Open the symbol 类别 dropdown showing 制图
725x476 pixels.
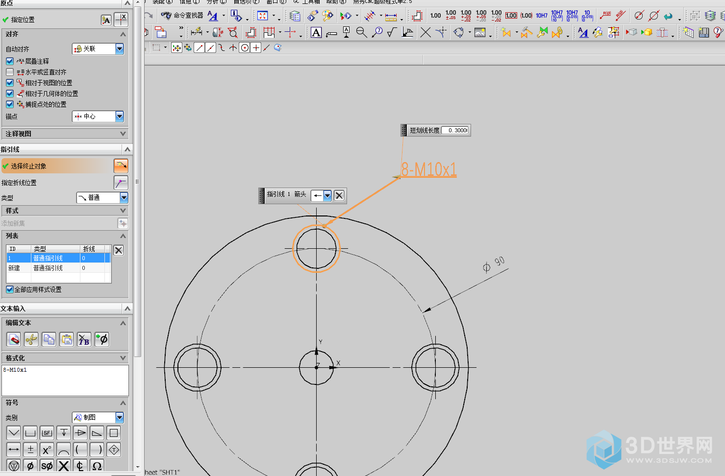[x=98, y=418]
